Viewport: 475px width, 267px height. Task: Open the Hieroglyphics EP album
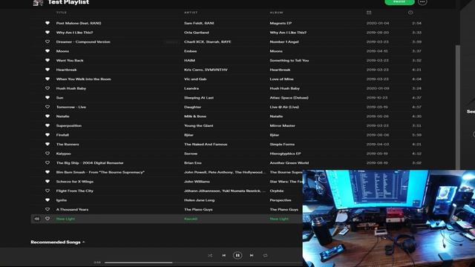(285, 154)
